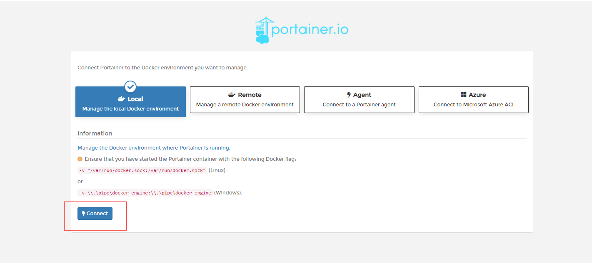Click the Docker whale icon beside Remote

[x=232, y=95]
